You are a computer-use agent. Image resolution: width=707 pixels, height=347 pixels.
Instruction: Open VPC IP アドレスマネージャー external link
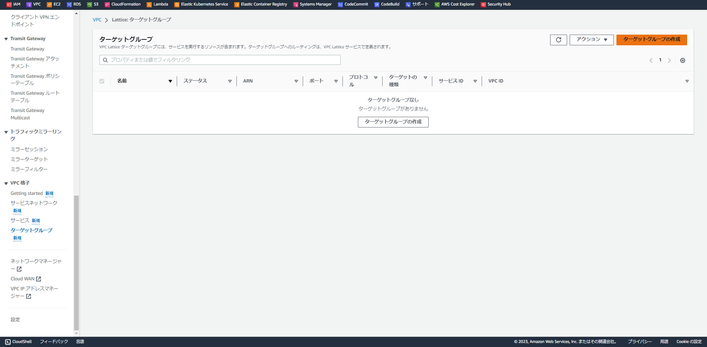point(34,292)
